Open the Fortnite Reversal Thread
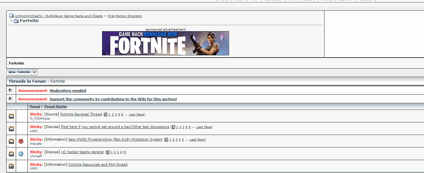Screen dimensions: 424x173 pyautogui.click(x=81, y=114)
